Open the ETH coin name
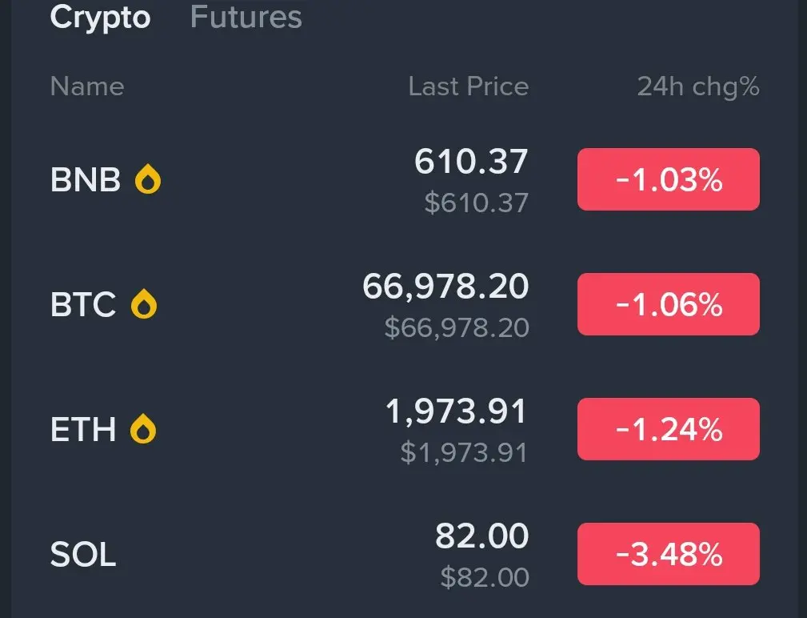The image size is (807, 618). pyautogui.click(x=83, y=430)
